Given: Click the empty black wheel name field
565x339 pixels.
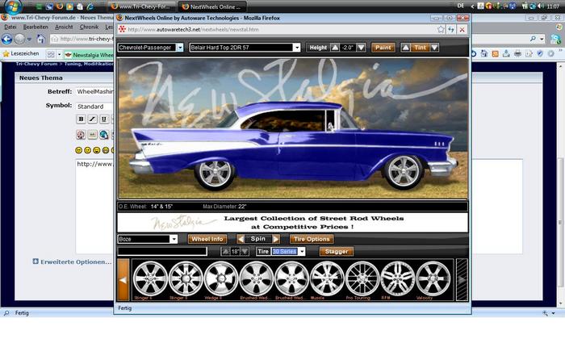Looking at the screenshot, I should pos(162,252).
